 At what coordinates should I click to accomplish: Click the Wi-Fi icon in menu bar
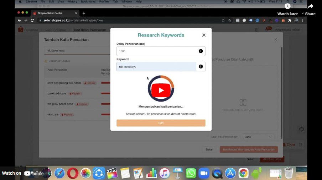point(244,2)
